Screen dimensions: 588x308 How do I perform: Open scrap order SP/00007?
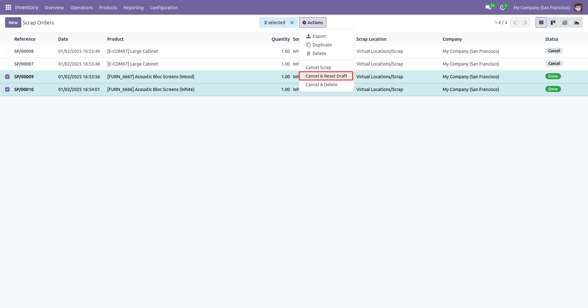[x=24, y=64]
